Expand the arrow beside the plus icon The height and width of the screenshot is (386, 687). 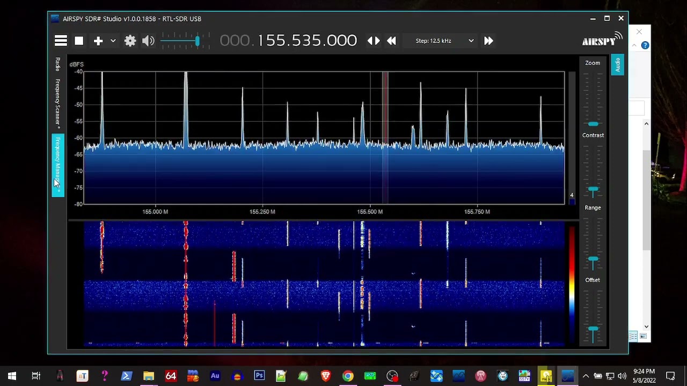pyautogui.click(x=113, y=41)
